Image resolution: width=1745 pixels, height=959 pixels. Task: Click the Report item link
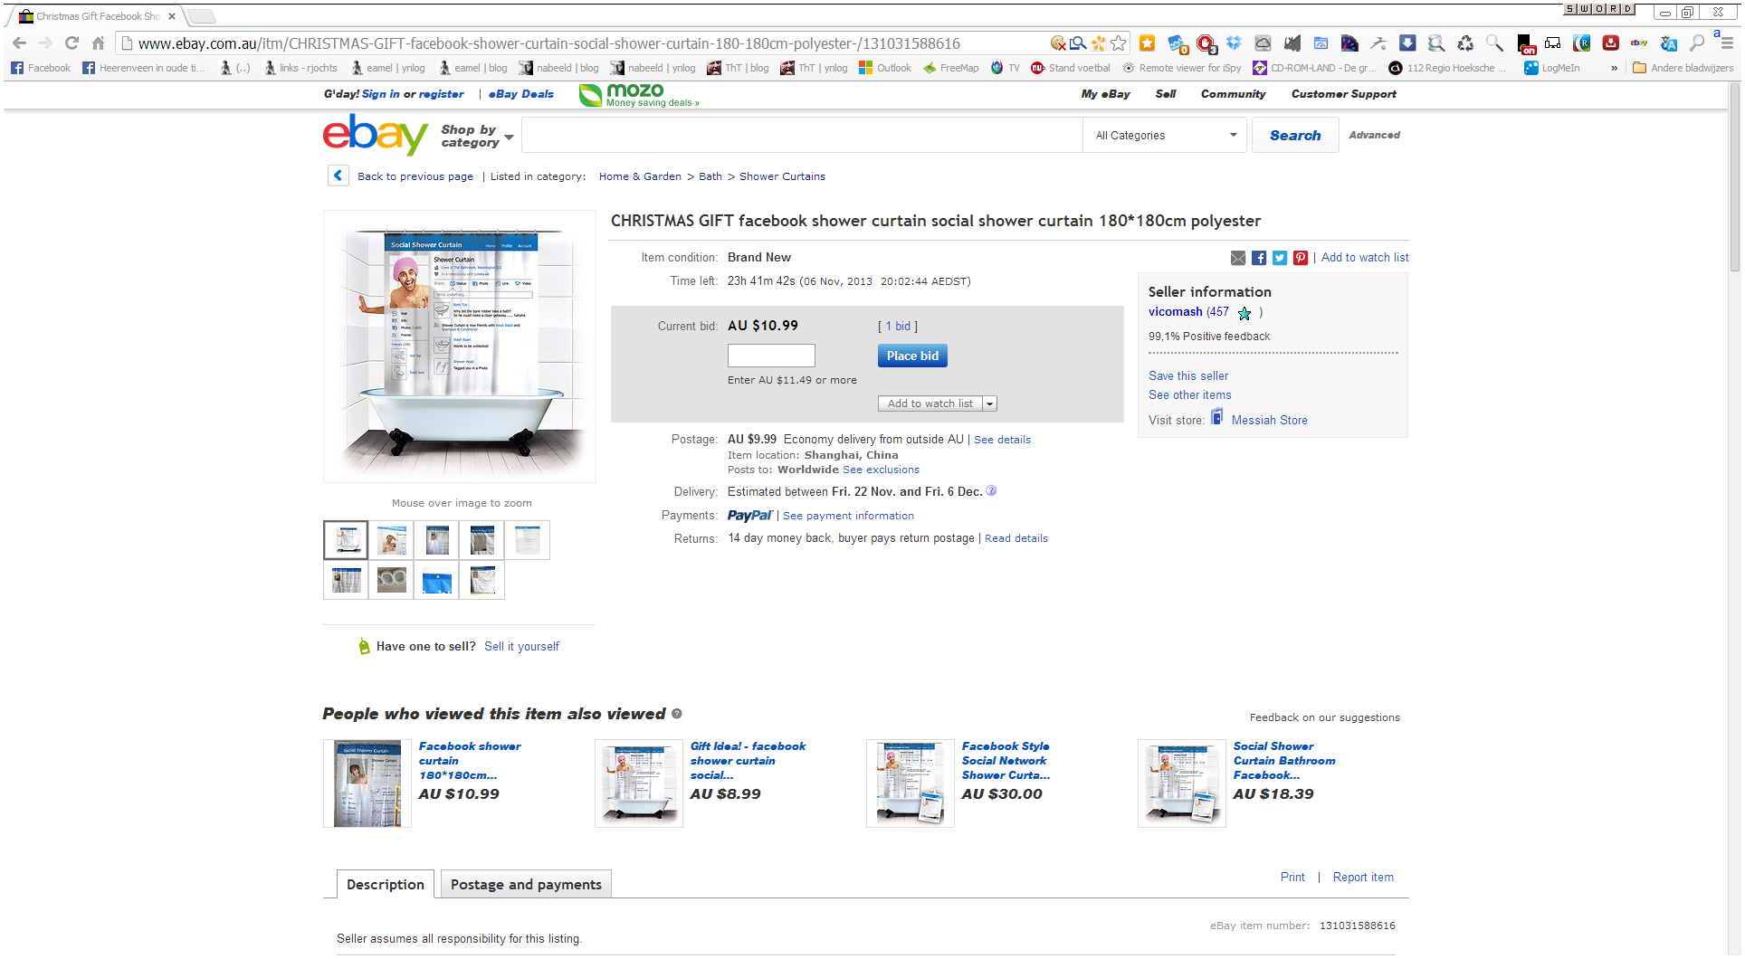1363,878
